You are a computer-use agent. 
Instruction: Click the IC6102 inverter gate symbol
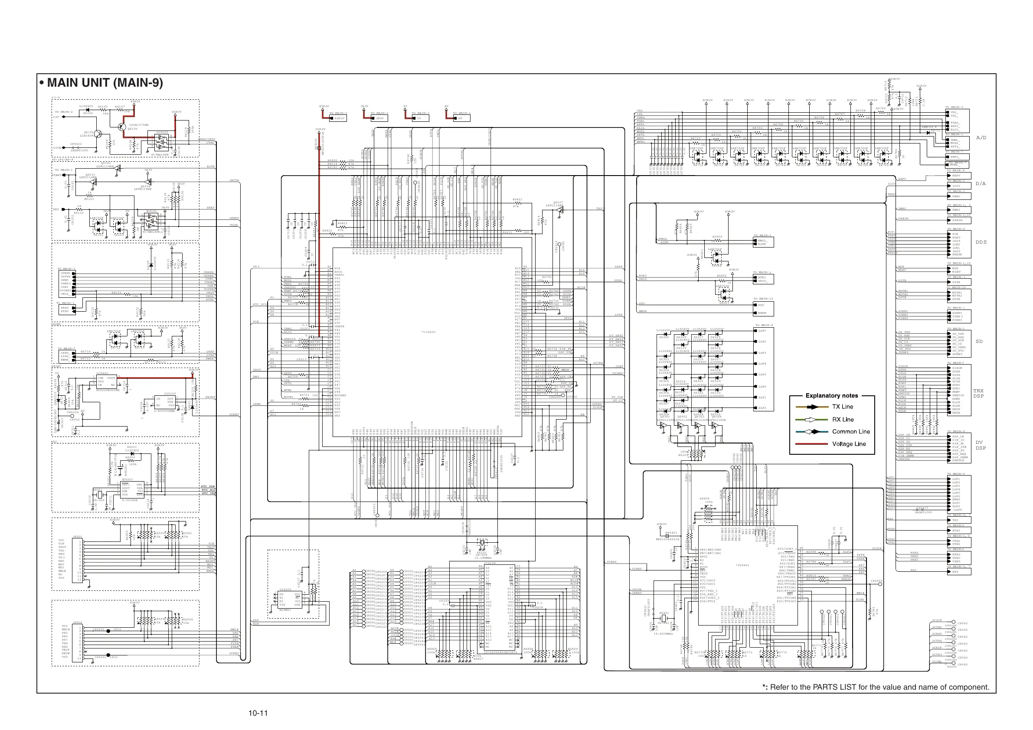(162, 143)
